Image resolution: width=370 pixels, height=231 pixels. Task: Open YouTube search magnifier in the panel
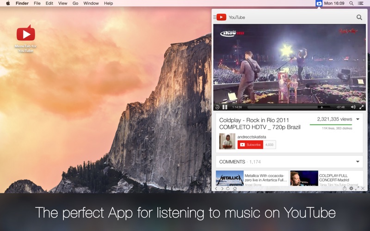359,17
